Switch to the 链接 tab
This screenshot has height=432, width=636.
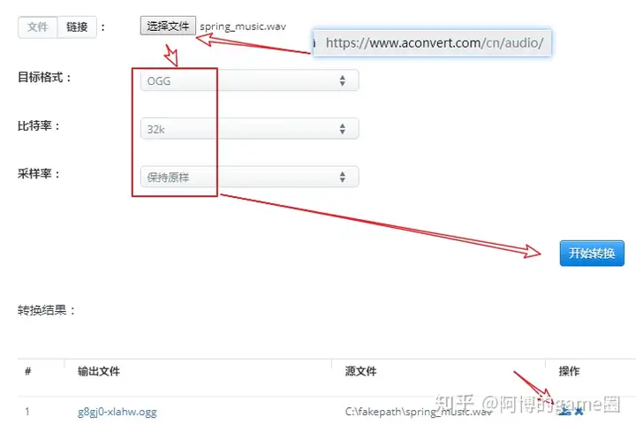(77, 27)
